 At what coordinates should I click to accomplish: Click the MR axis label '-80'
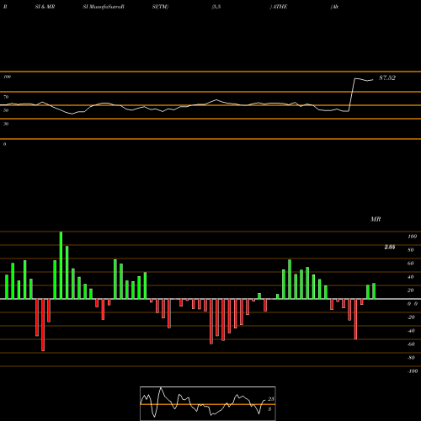point(411,358)
